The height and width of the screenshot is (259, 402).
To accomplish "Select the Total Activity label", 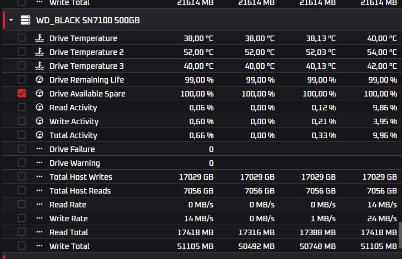I will point(73,135).
